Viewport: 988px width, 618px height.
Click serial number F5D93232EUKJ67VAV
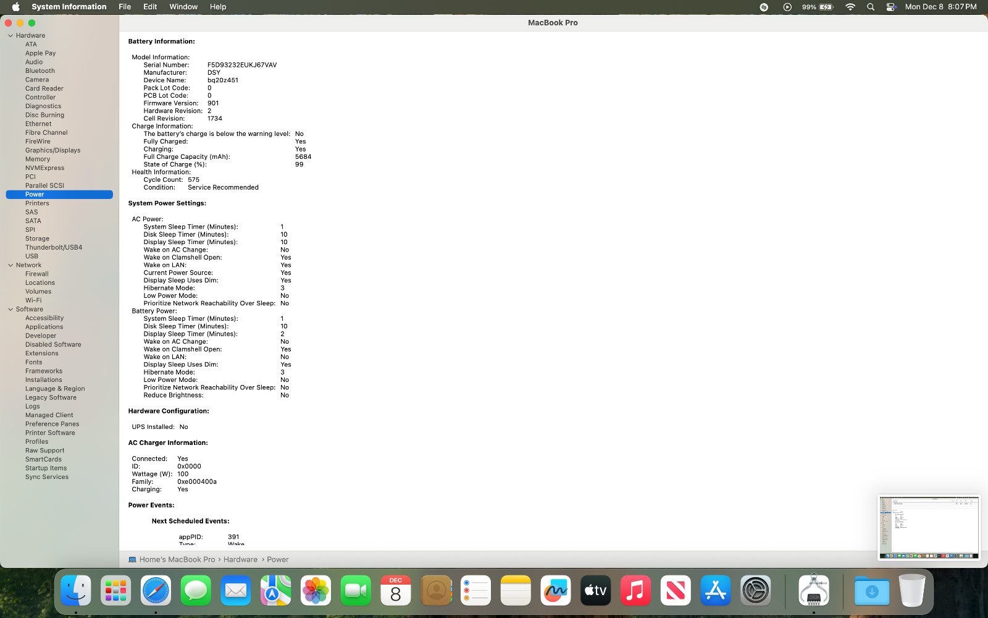[x=242, y=65]
